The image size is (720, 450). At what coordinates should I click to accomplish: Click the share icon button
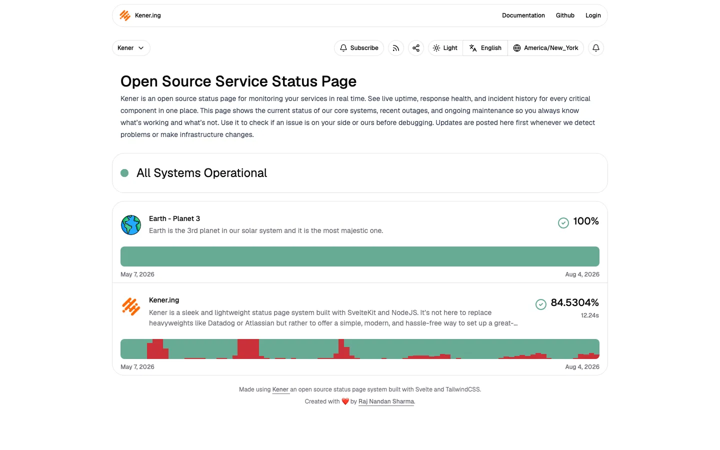[416, 48]
